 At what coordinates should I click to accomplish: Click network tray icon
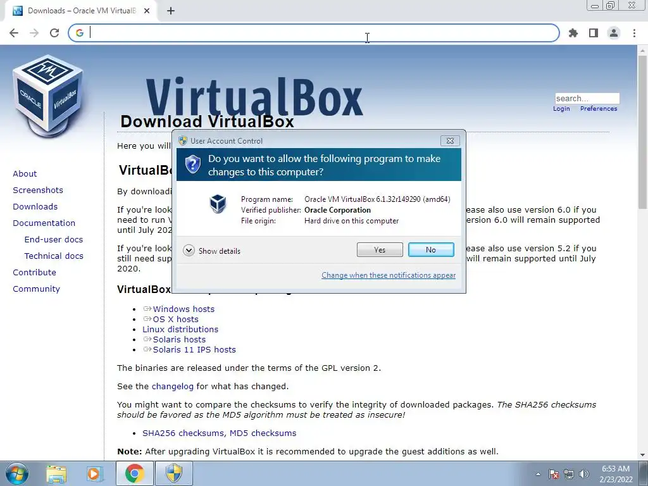tap(569, 474)
